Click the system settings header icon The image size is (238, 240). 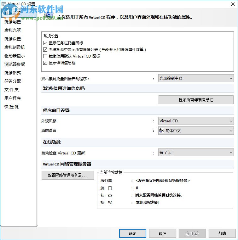pyautogui.click(x=49, y=15)
